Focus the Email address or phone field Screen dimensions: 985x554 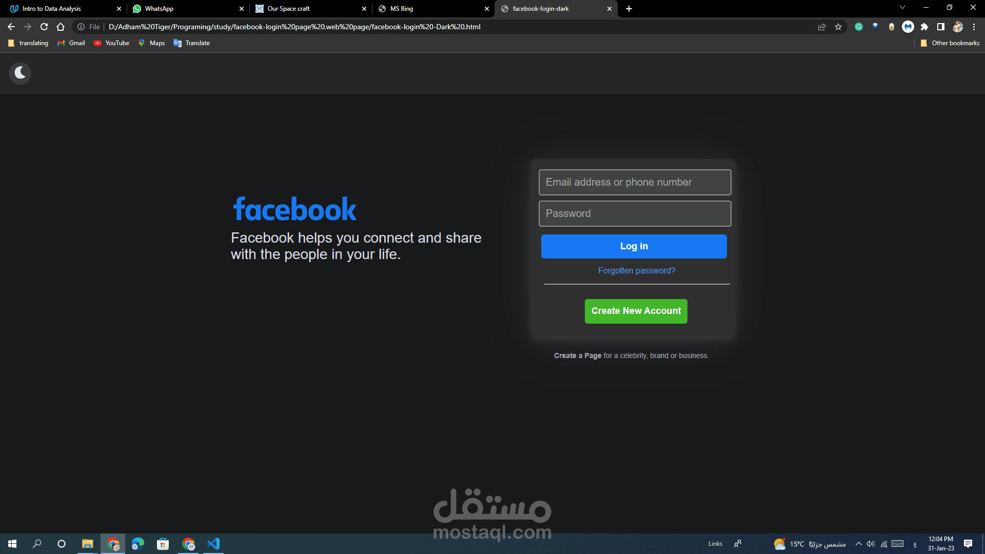[x=635, y=182]
